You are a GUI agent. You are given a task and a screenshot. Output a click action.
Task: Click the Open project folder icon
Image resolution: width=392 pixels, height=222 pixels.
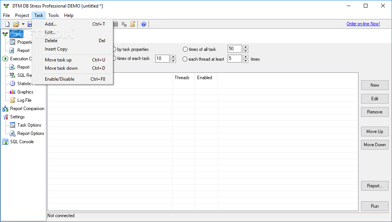click(16, 24)
